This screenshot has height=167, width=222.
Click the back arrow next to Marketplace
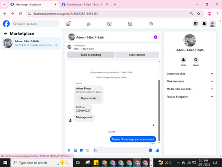[x=5, y=34]
